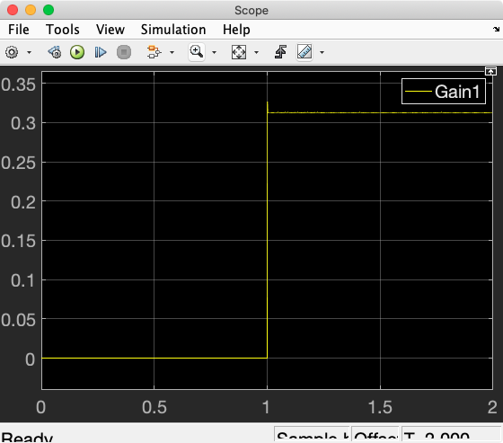Click the 0.35 y-axis label

18,85
